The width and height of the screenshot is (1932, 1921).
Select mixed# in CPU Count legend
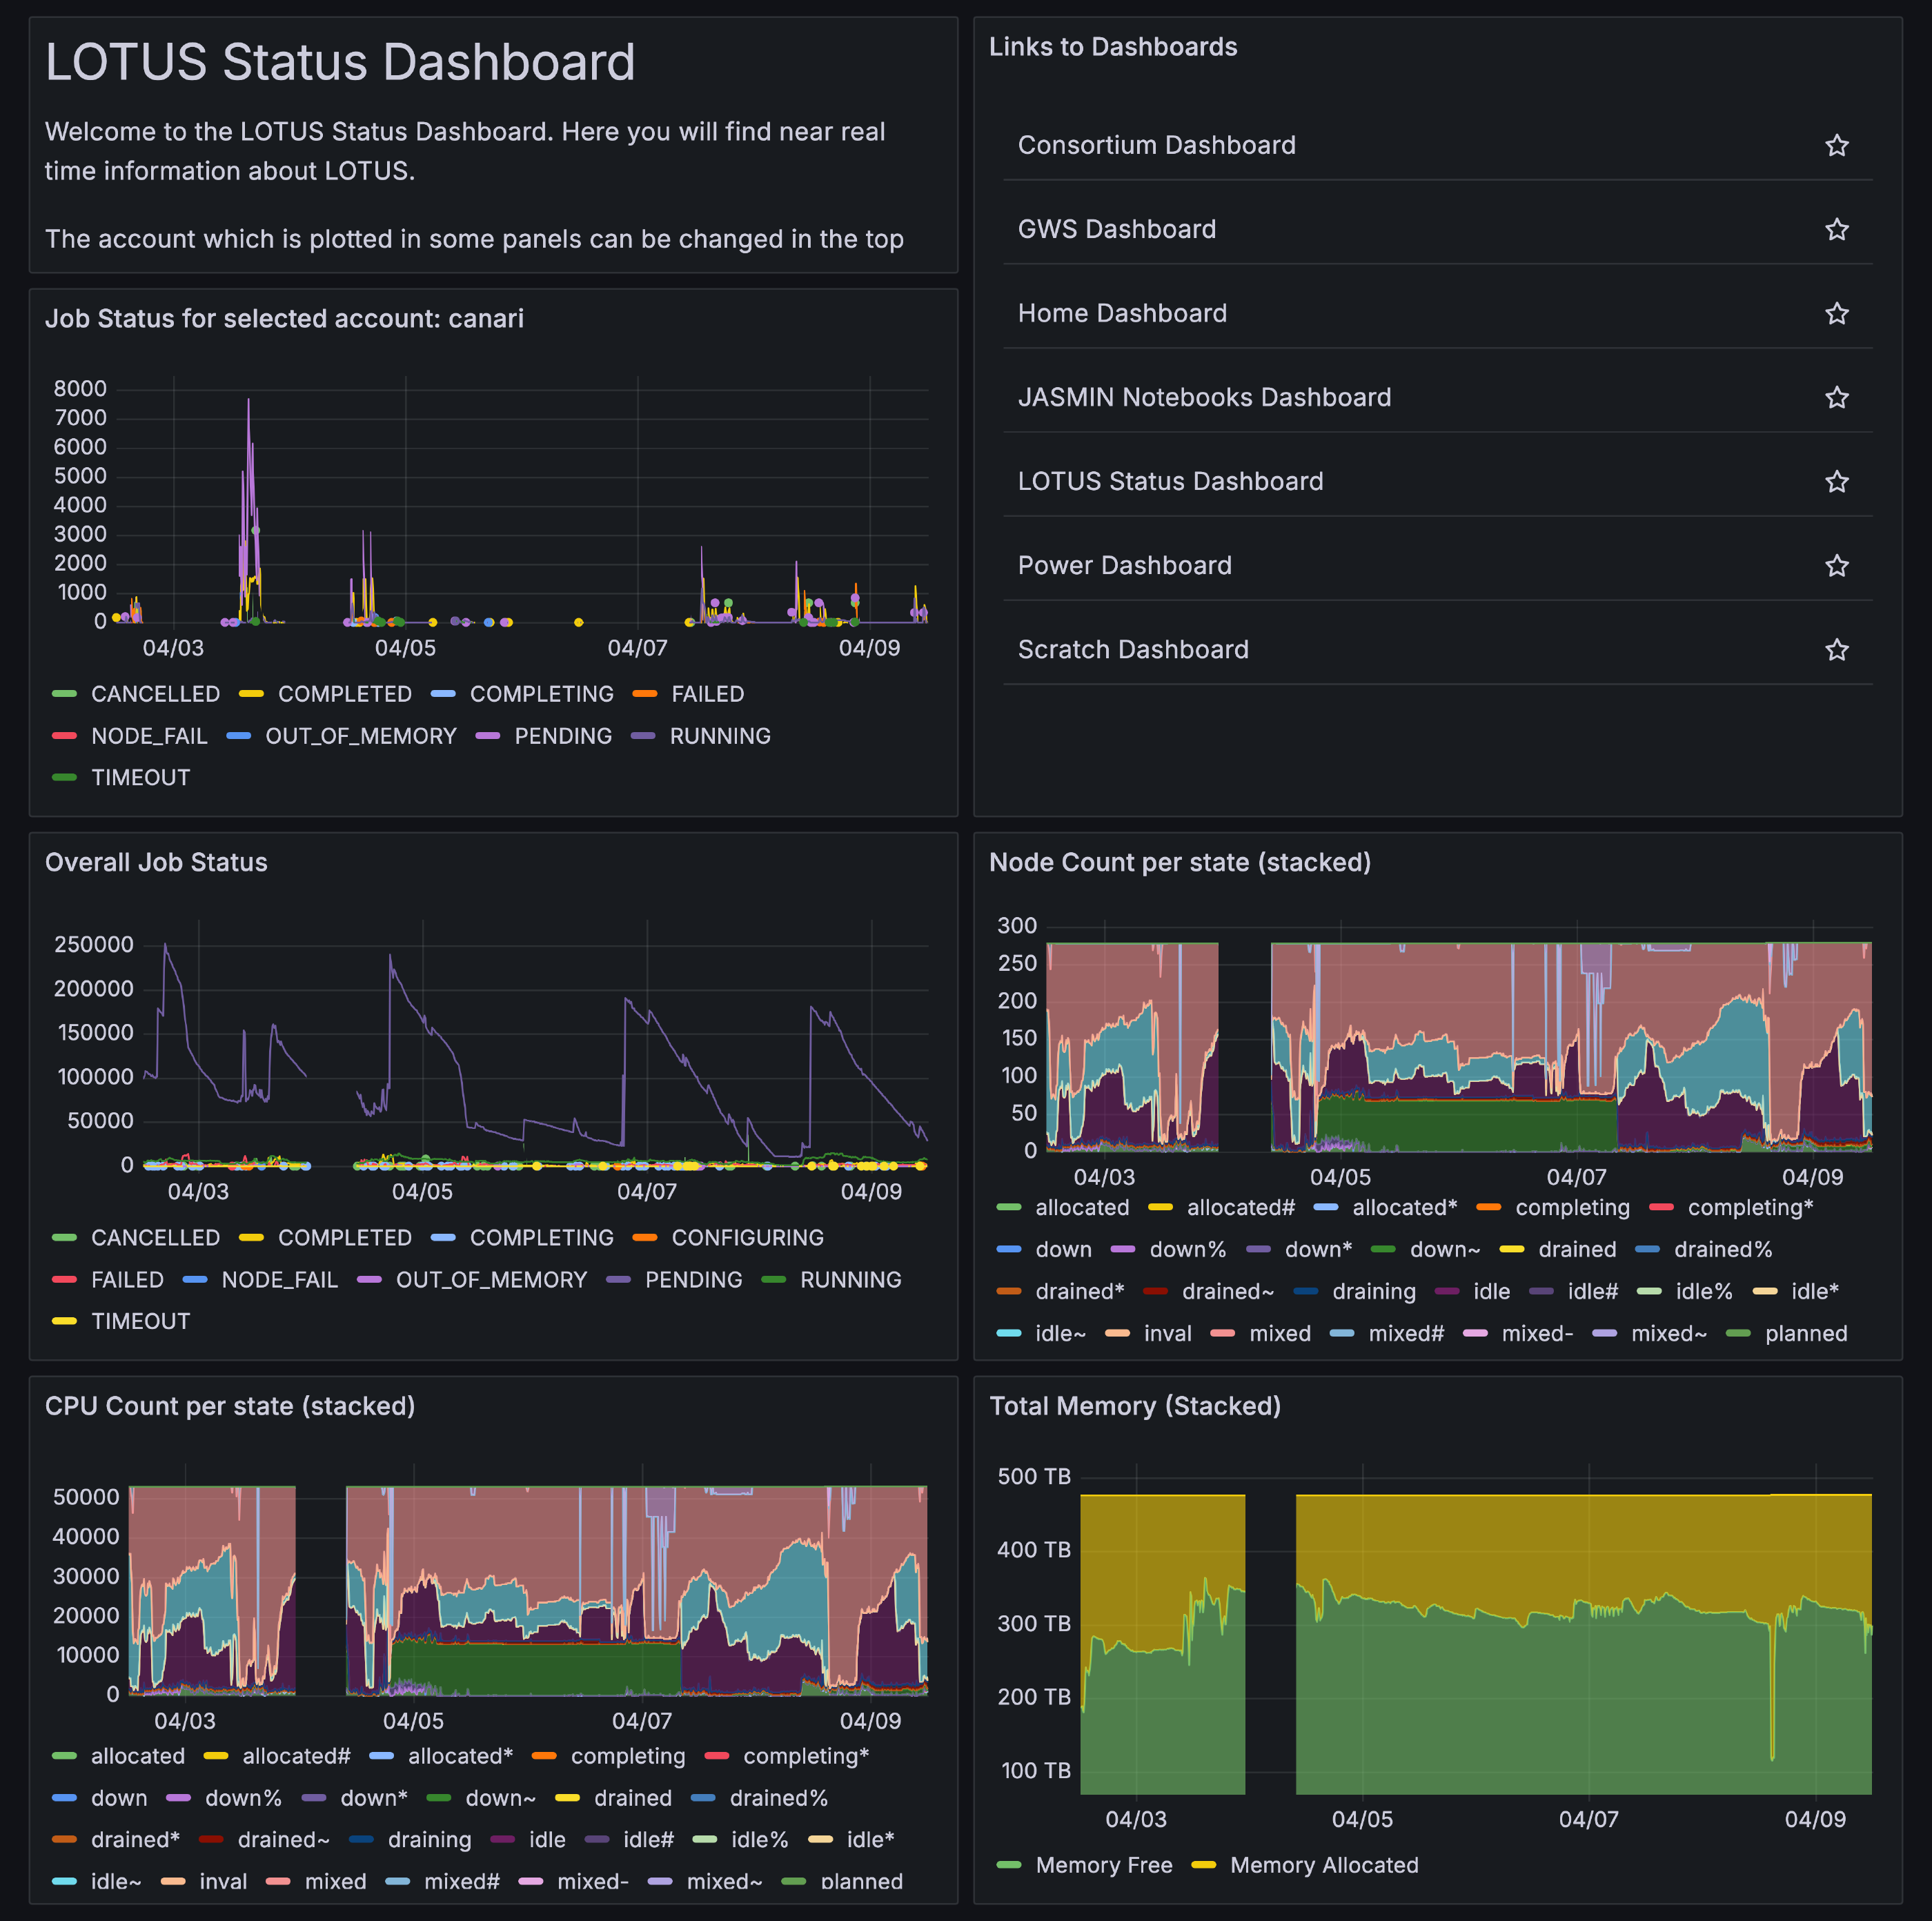461,1882
